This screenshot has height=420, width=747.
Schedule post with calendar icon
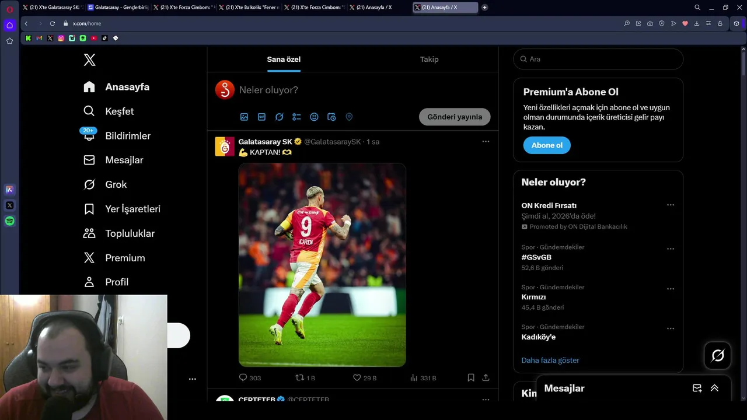coord(331,117)
